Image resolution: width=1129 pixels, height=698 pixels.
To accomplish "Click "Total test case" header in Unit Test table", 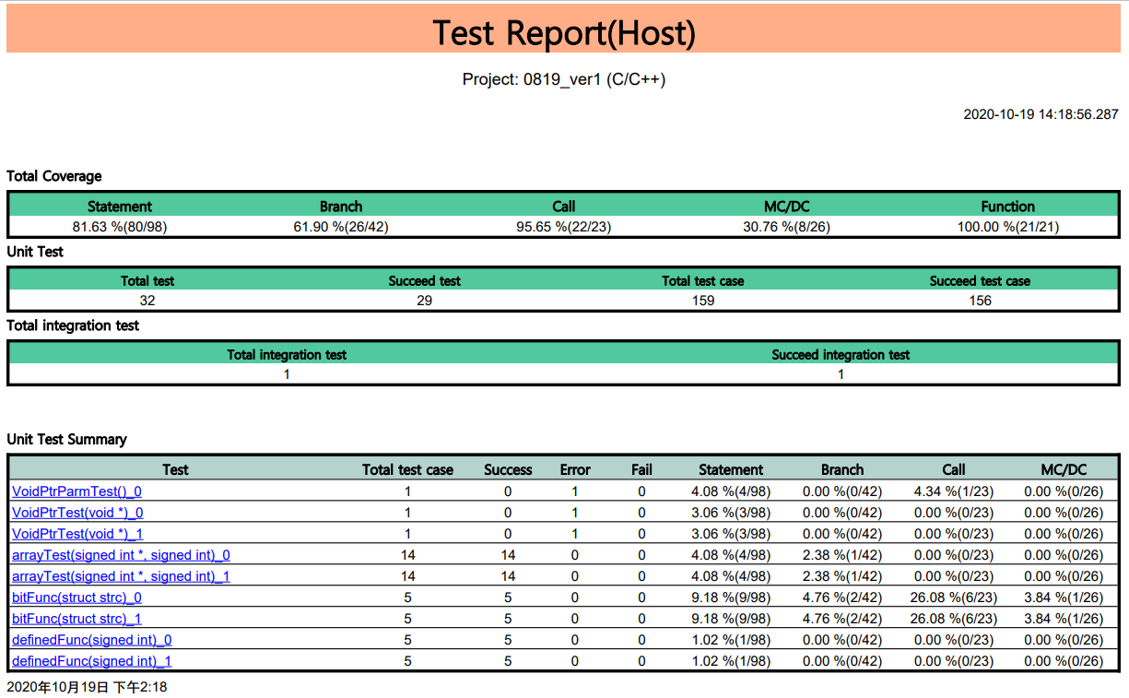I will click(703, 281).
